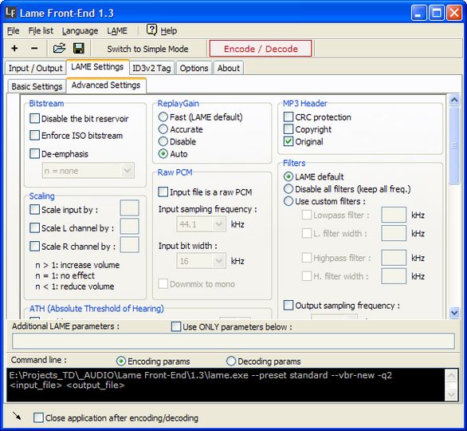
Task: Click the Additional LAME parameters text field
Action: pyautogui.click(x=233, y=341)
